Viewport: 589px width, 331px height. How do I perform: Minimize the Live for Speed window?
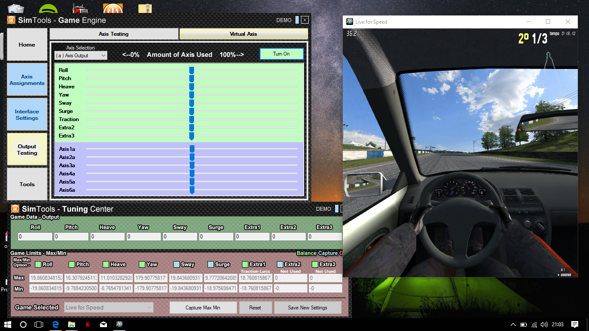pyautogui.click(x=528, y=22)
